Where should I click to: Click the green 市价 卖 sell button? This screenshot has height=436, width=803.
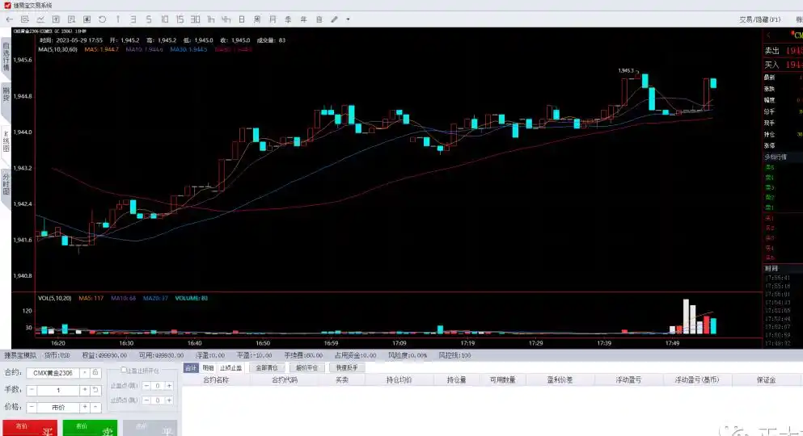click(90, 428)
